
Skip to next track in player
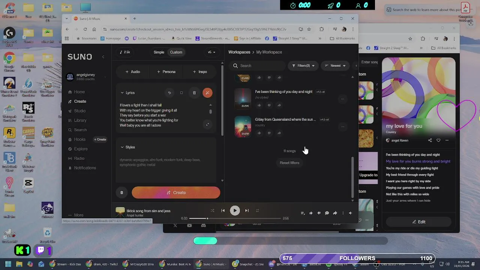coord(247,211)
